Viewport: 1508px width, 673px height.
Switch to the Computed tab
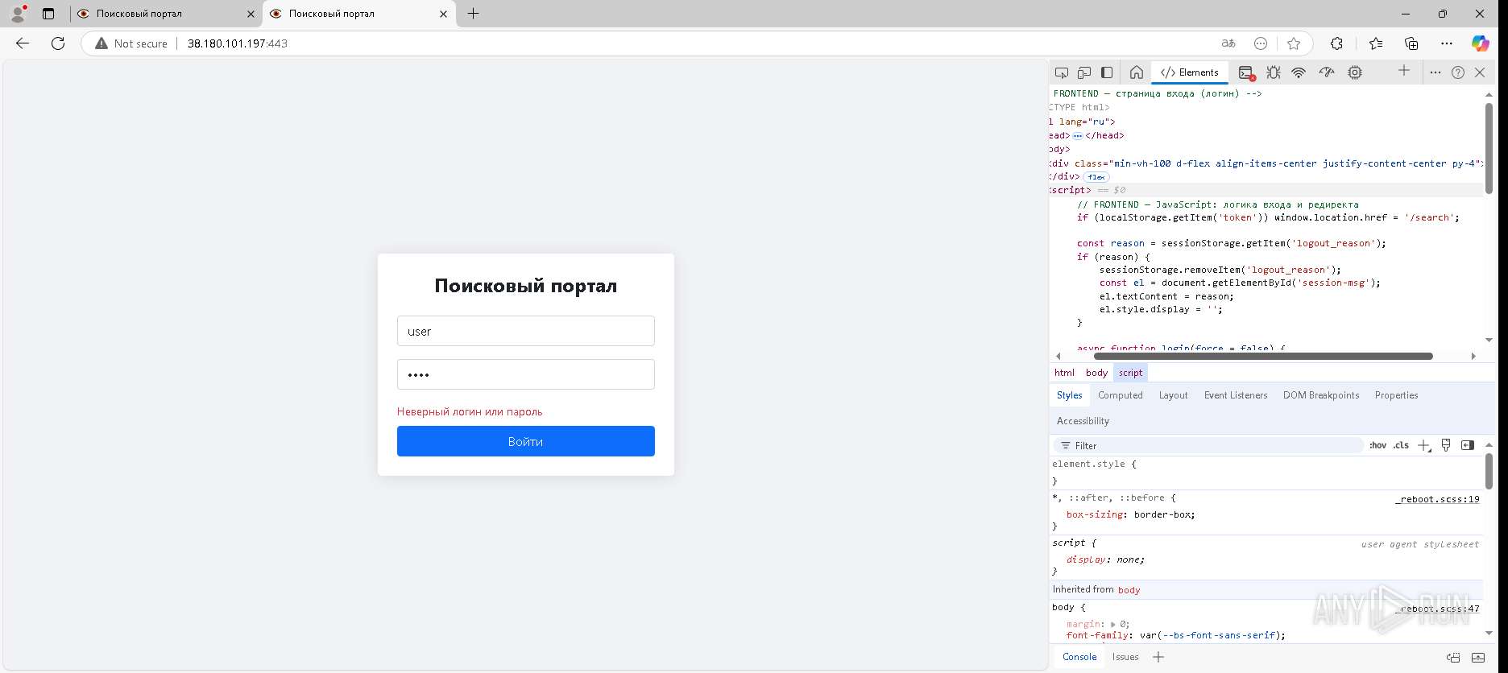[1120, 395]
